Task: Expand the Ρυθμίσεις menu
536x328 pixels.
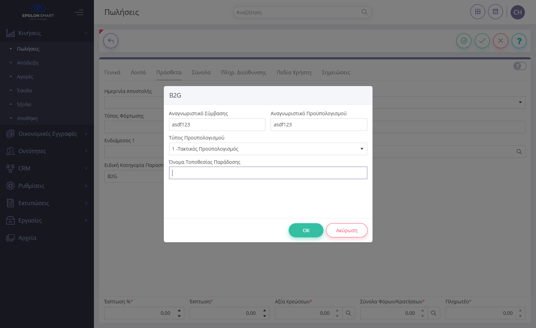Action: click(x=86, y=186)
